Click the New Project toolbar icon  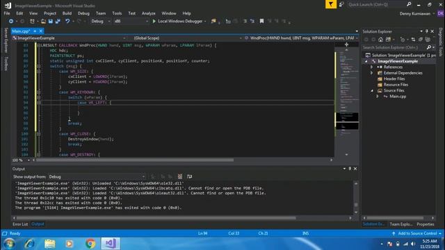pos(32,22)
